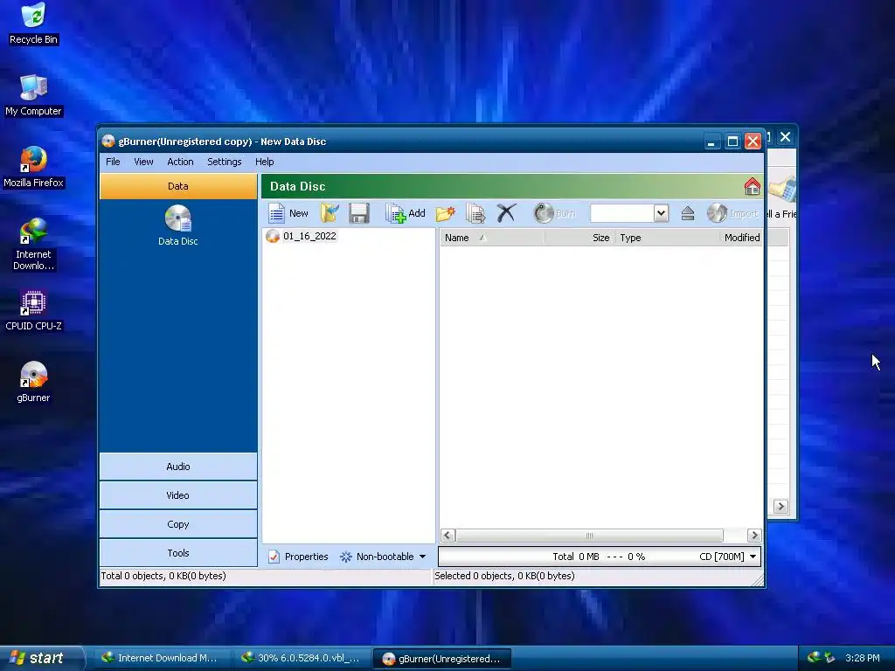
Task: Click the taskbar clock showing 3:28 PM
Action: coord(862,658)
